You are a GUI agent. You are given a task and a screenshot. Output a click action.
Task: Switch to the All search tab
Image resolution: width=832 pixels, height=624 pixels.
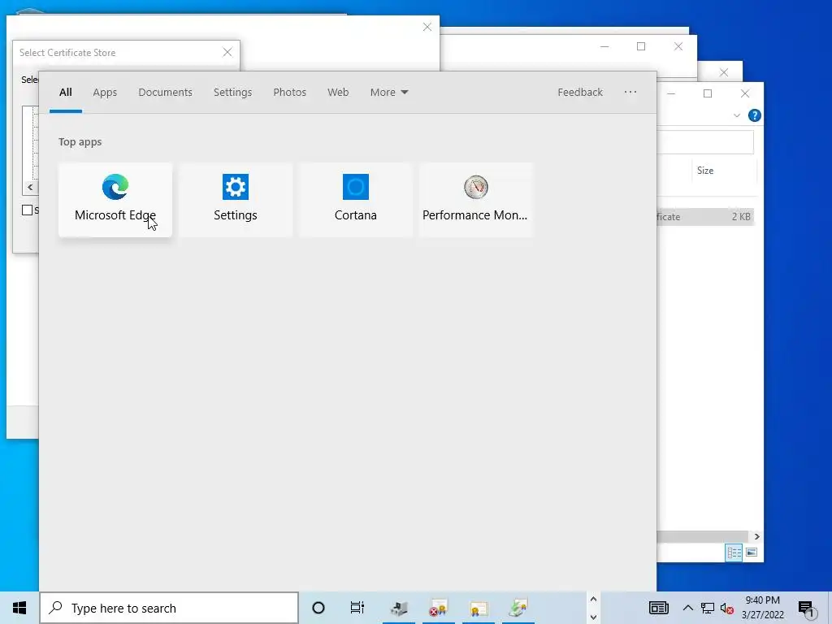tap(65, 93)
